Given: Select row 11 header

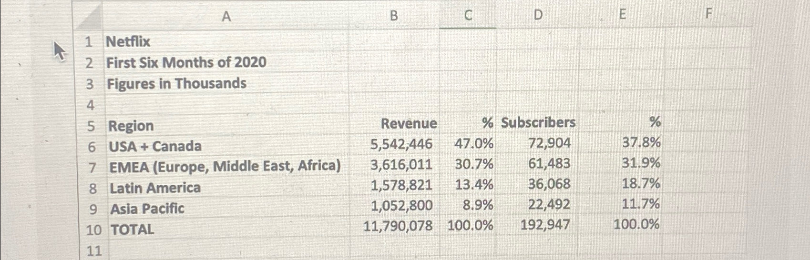Looking at the screenshot, I should click(x=94, y=250).
